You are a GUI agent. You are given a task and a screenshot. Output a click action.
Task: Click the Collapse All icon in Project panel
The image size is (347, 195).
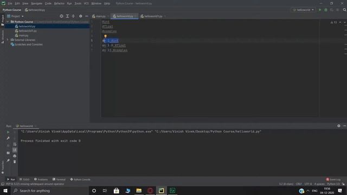(x=73, y=16)
